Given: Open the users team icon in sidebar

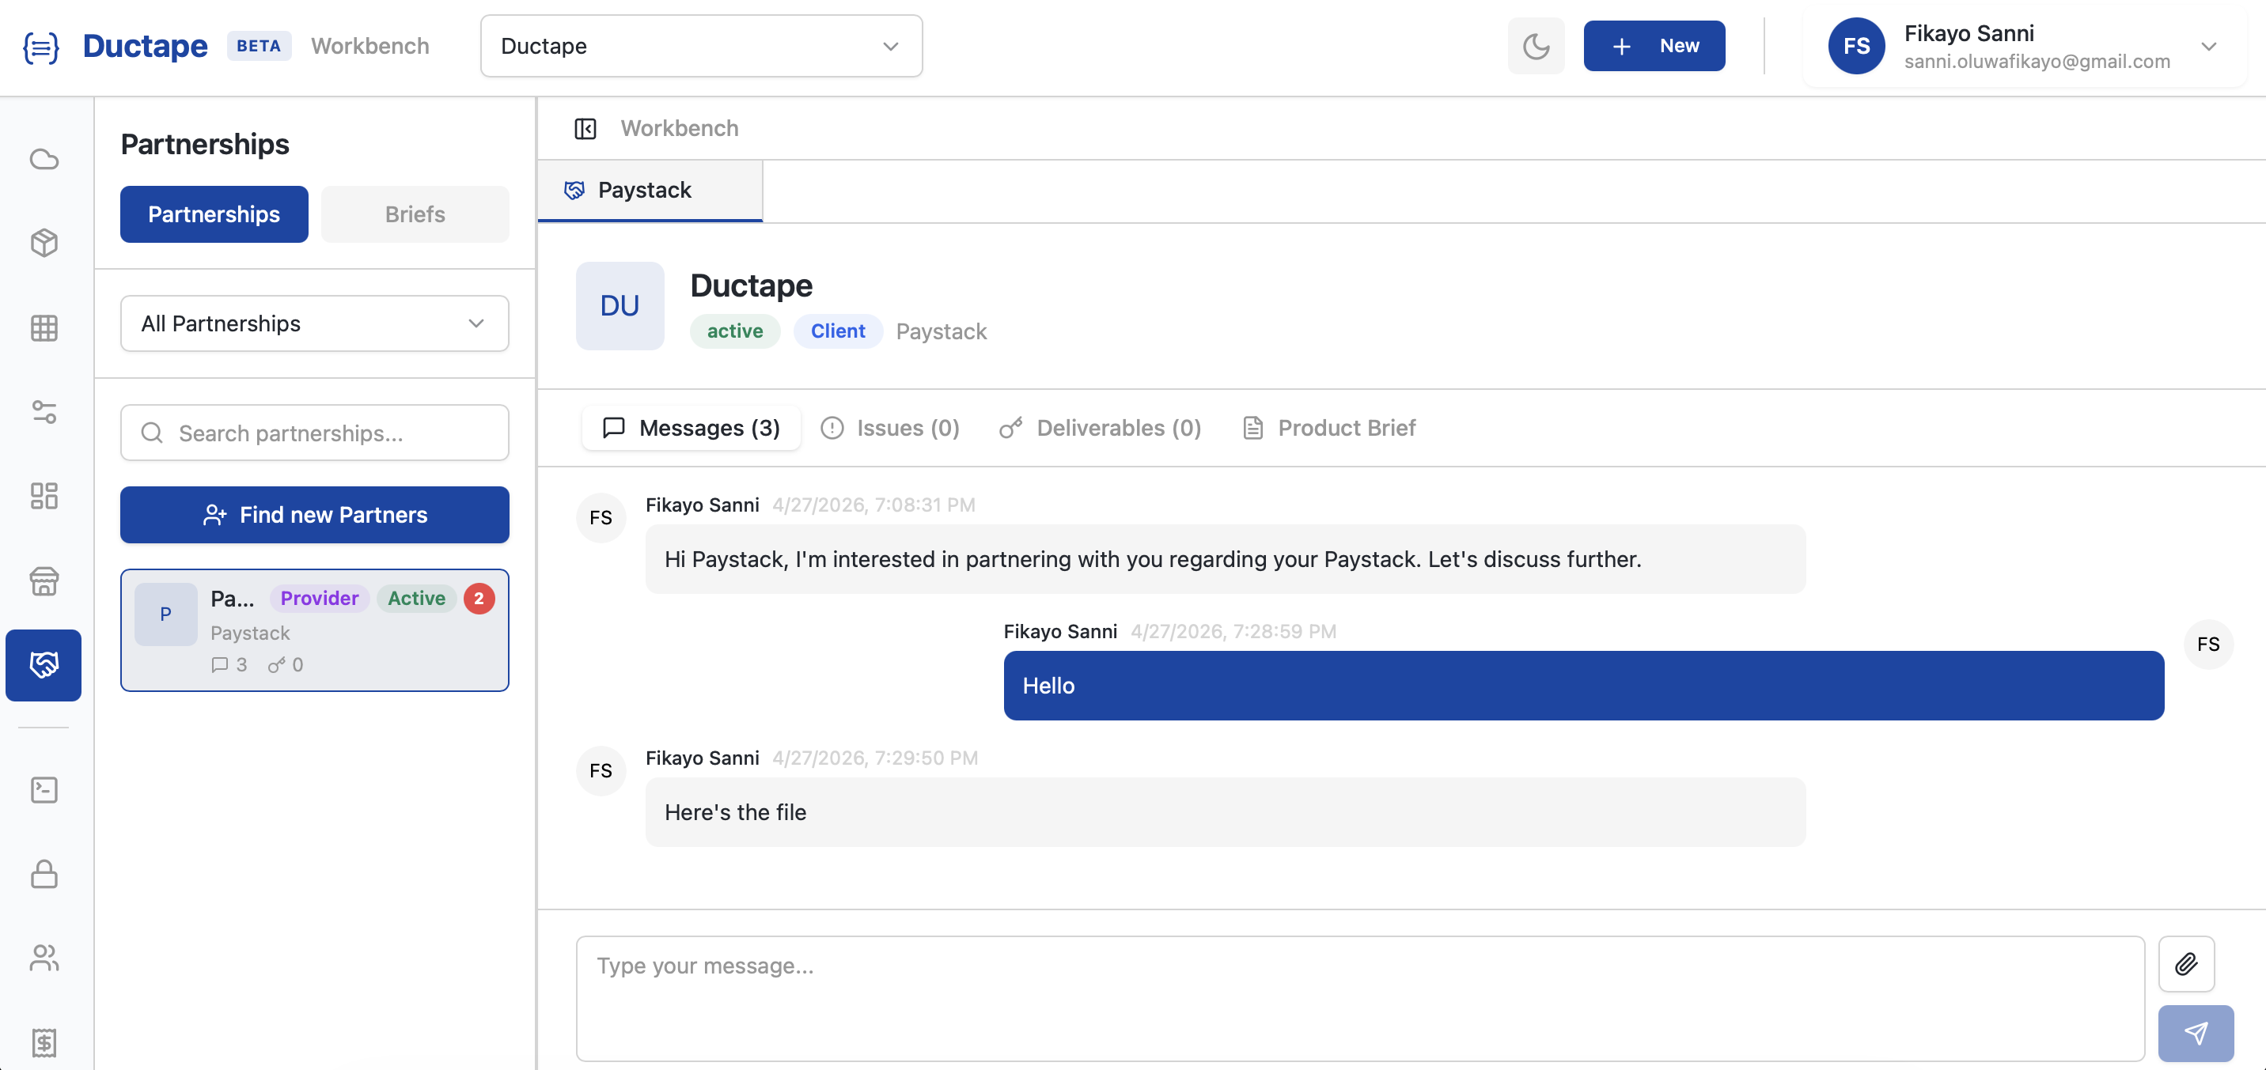Looking at the screenshot, I should tap(44, 958).
